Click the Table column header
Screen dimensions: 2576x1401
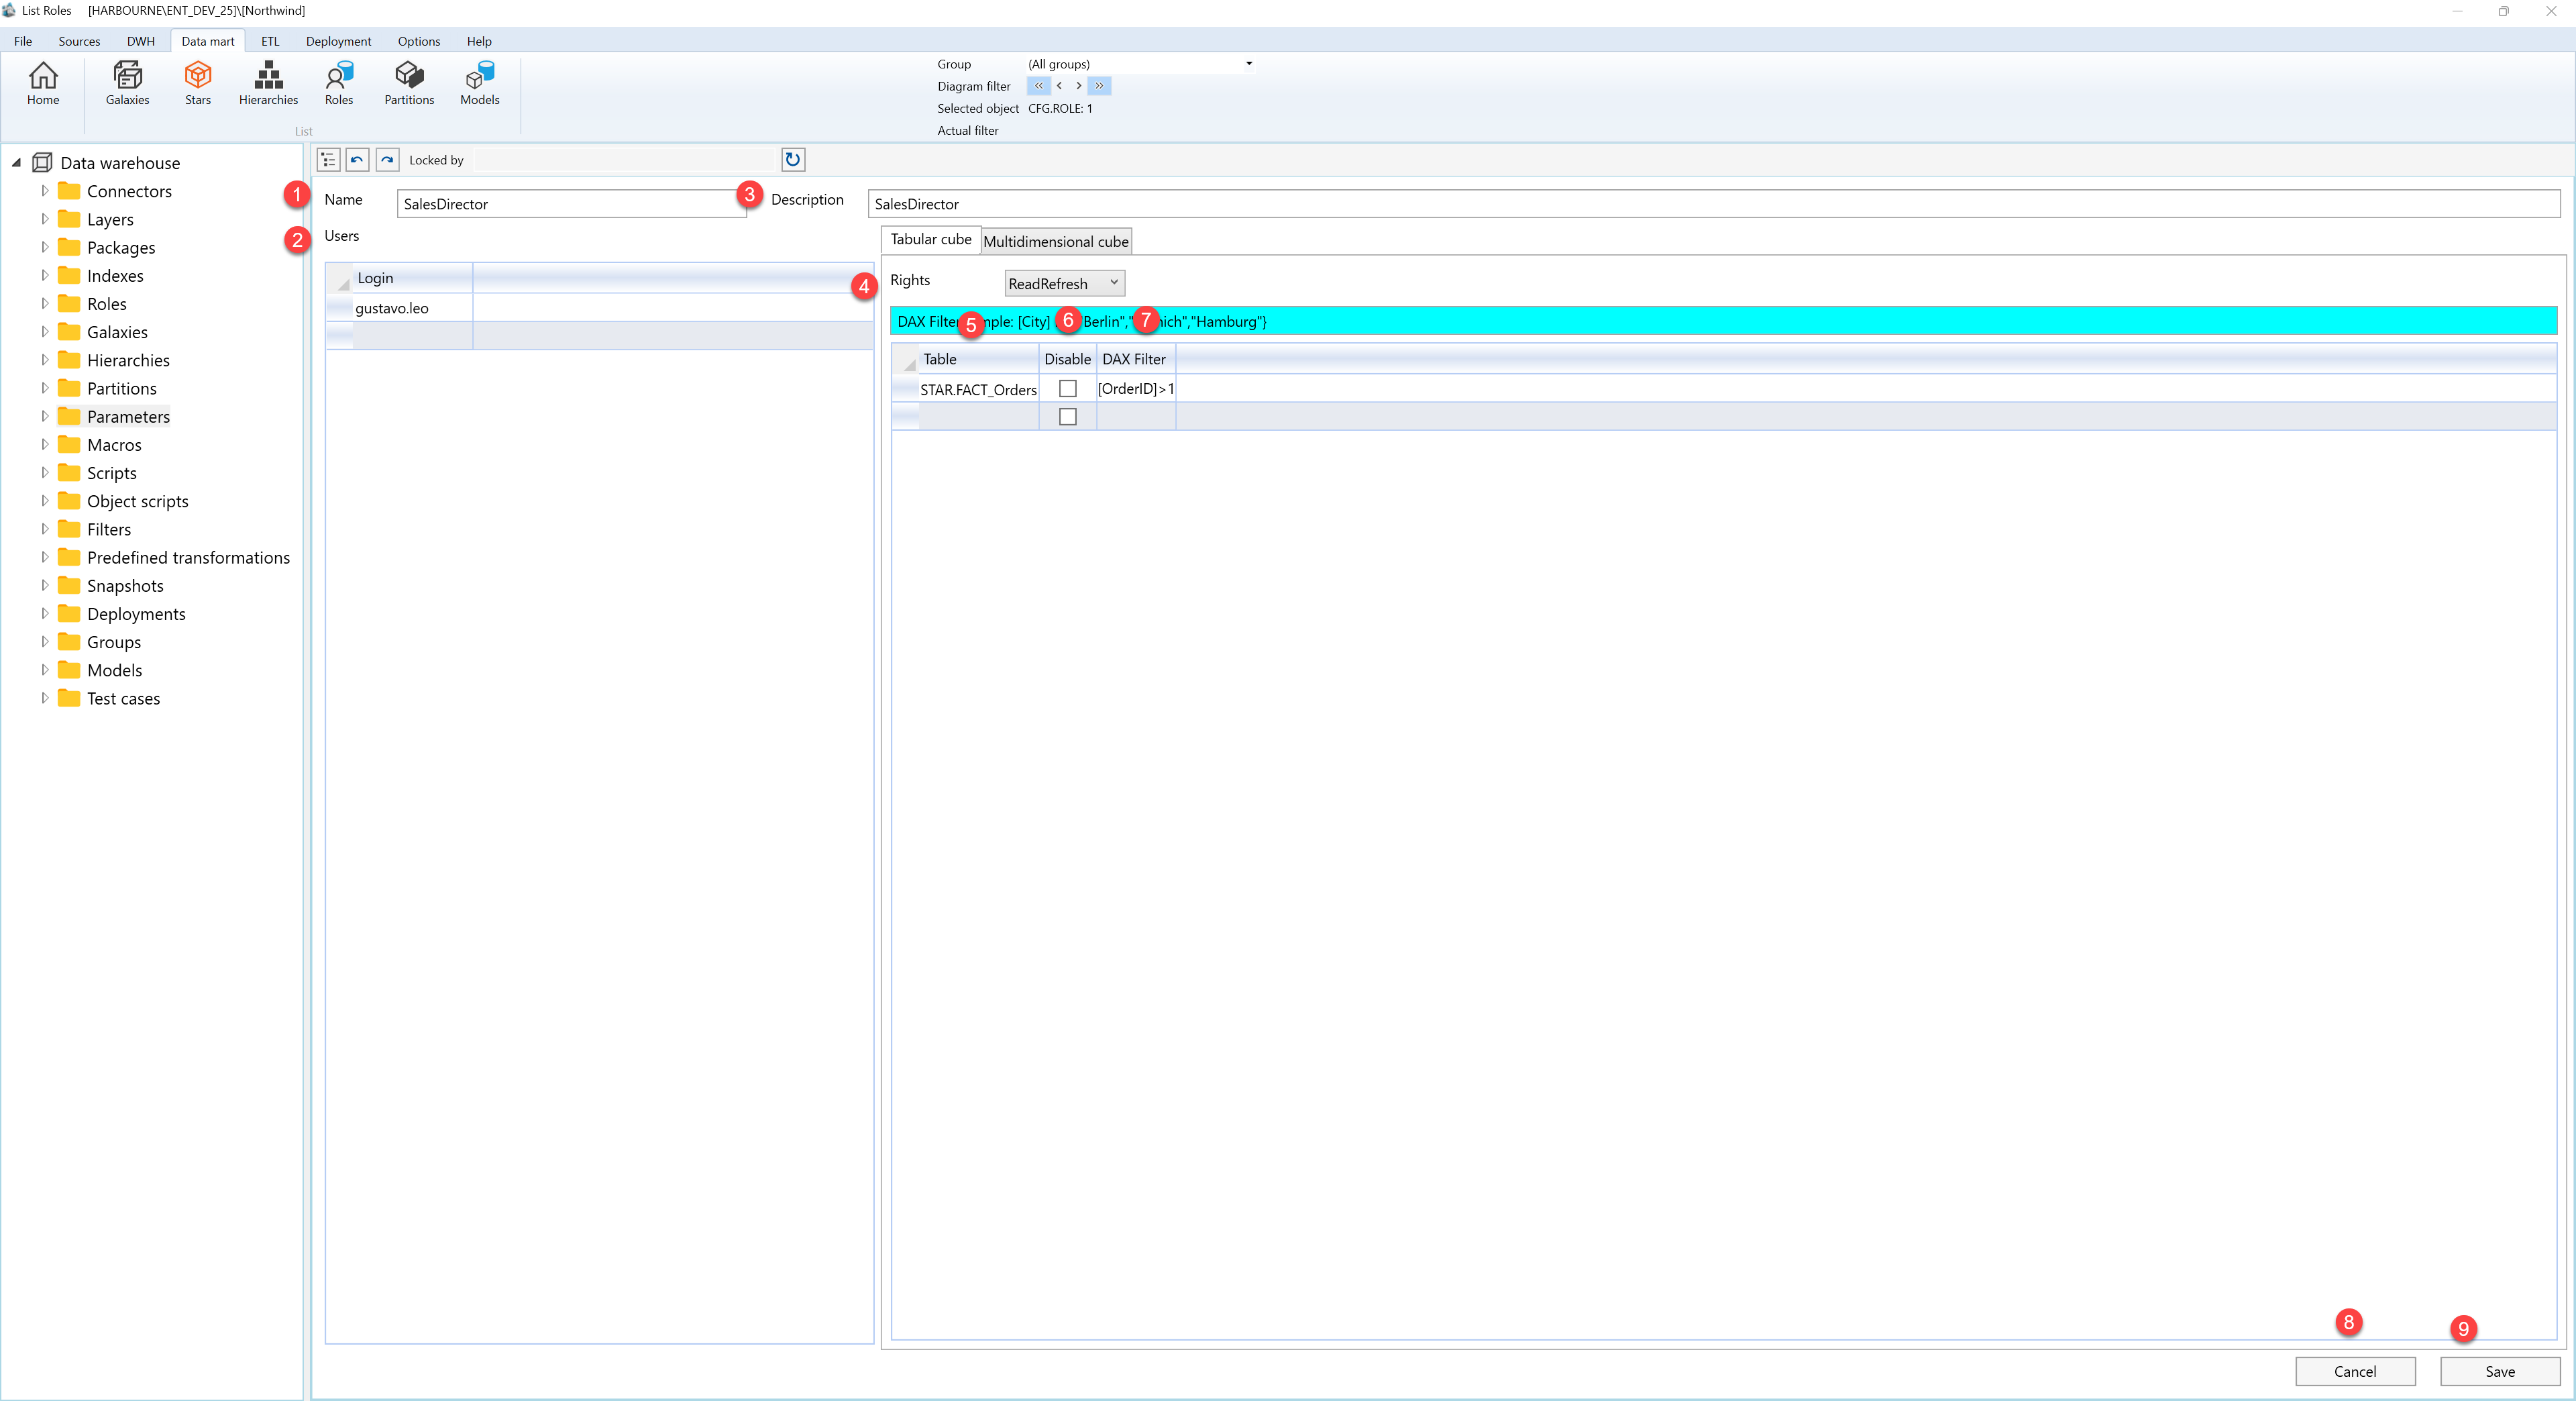pos(978,359)
